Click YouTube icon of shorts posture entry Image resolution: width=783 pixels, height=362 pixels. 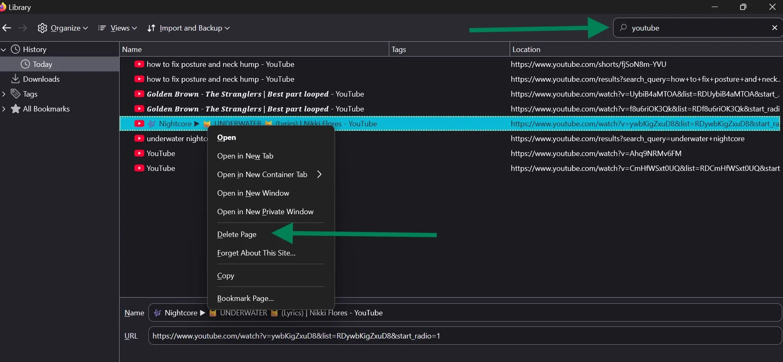139,64
